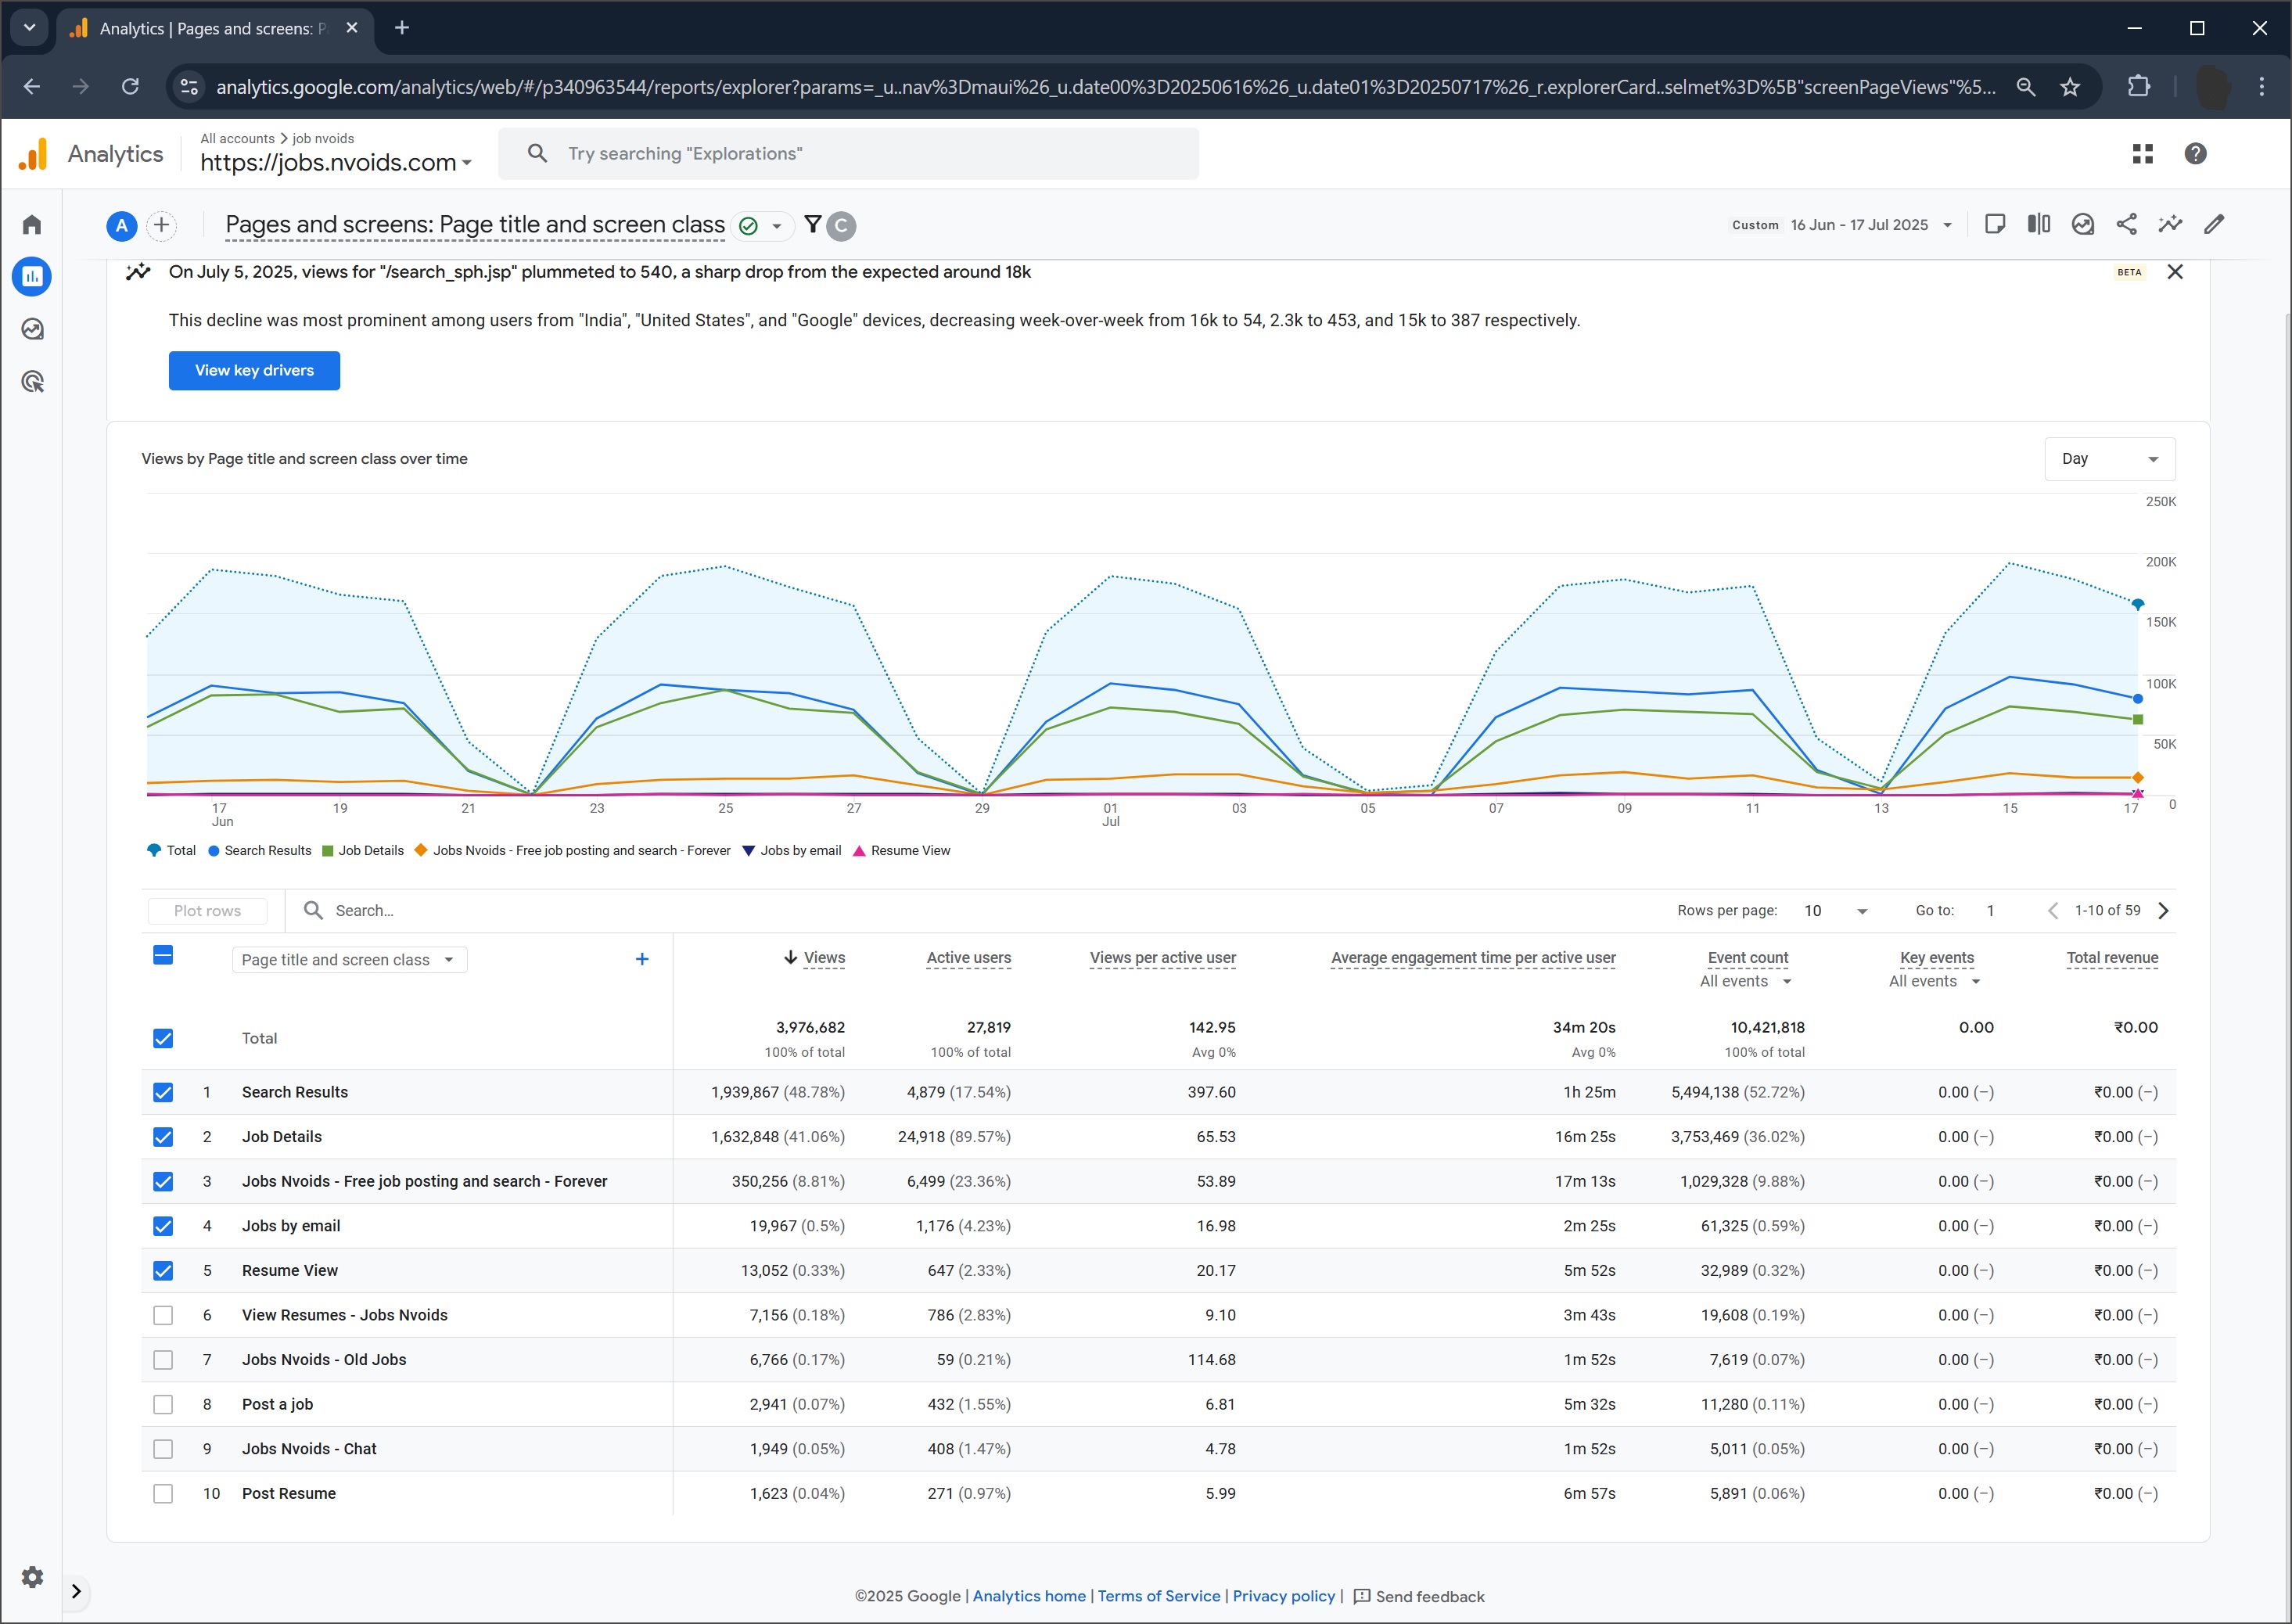Open the Explore section in left sidebar
2292x1624 pixels.
click(x=32, y=329)
